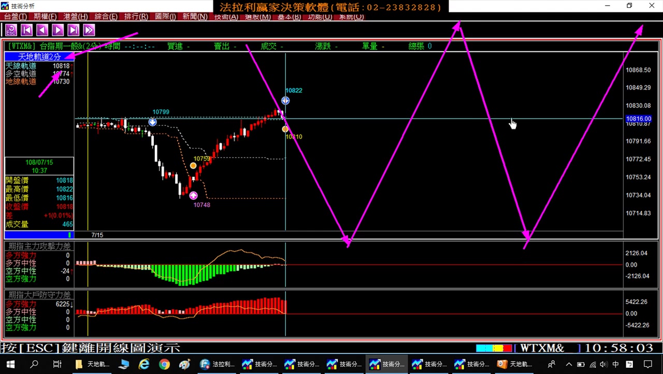The image size is (663, 374).
Task: Click the 買進 field in the quote bar
Action: pos(179,46)
